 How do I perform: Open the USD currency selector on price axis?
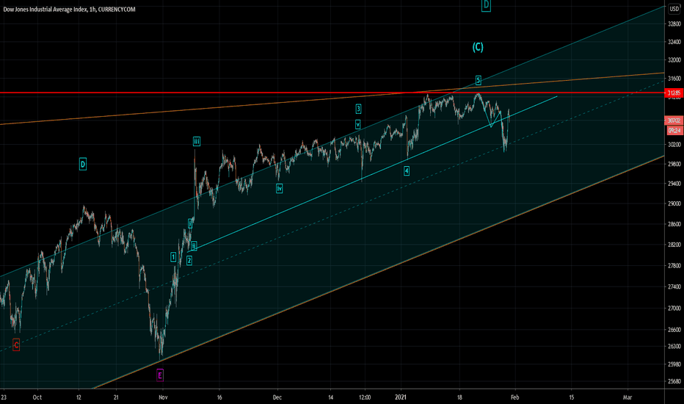click(x=674, y=9)
